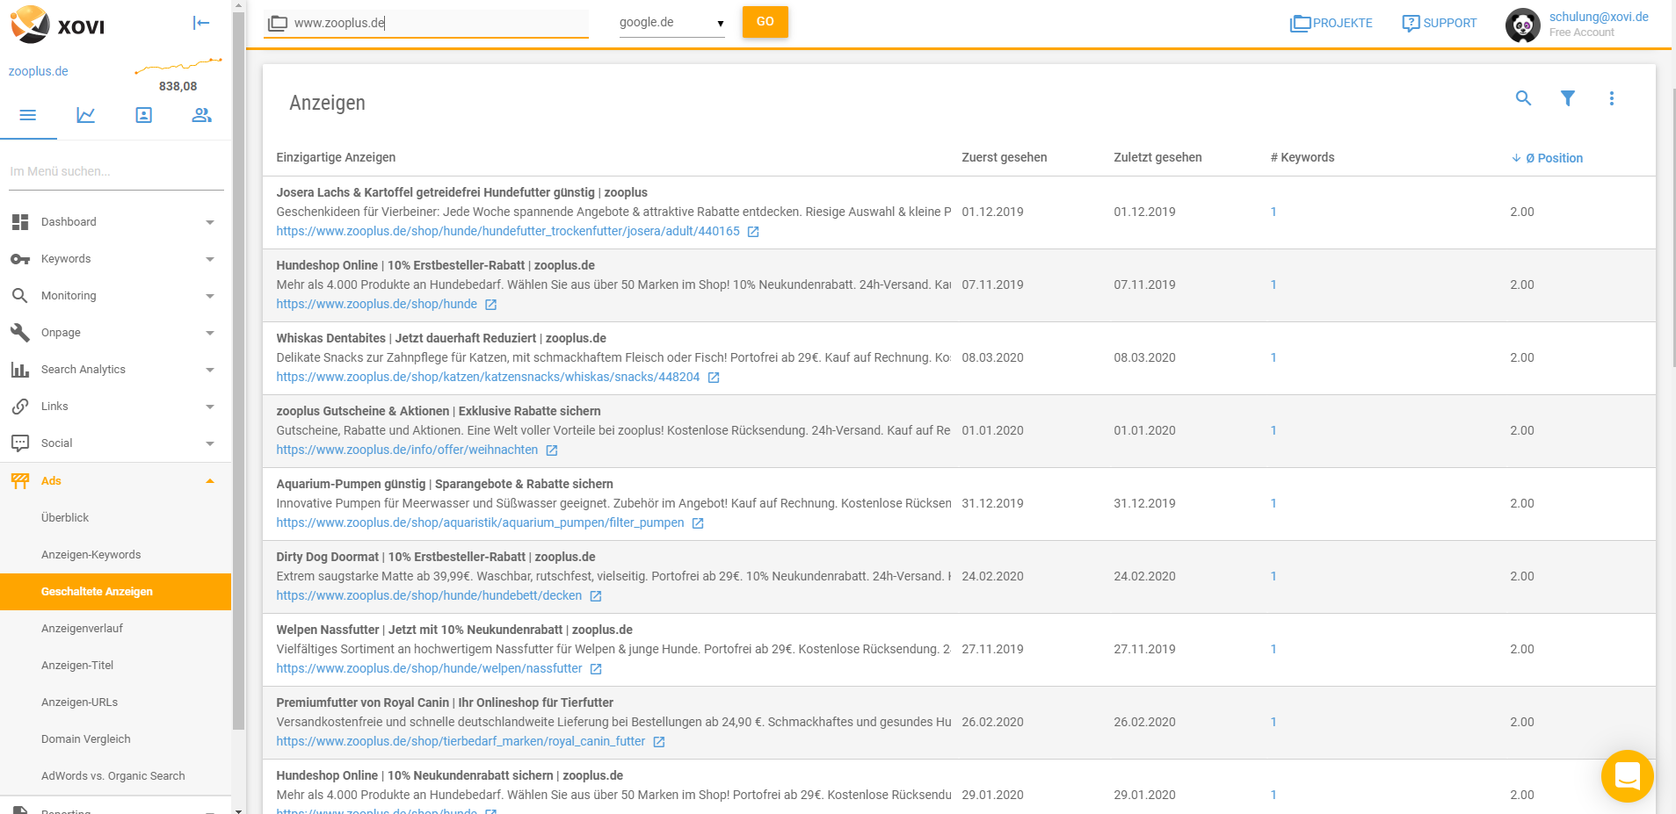Viewport: 1676px width, 814px height.
Task: Collapse the Ads menu arrow
Action: pos(210,480)
